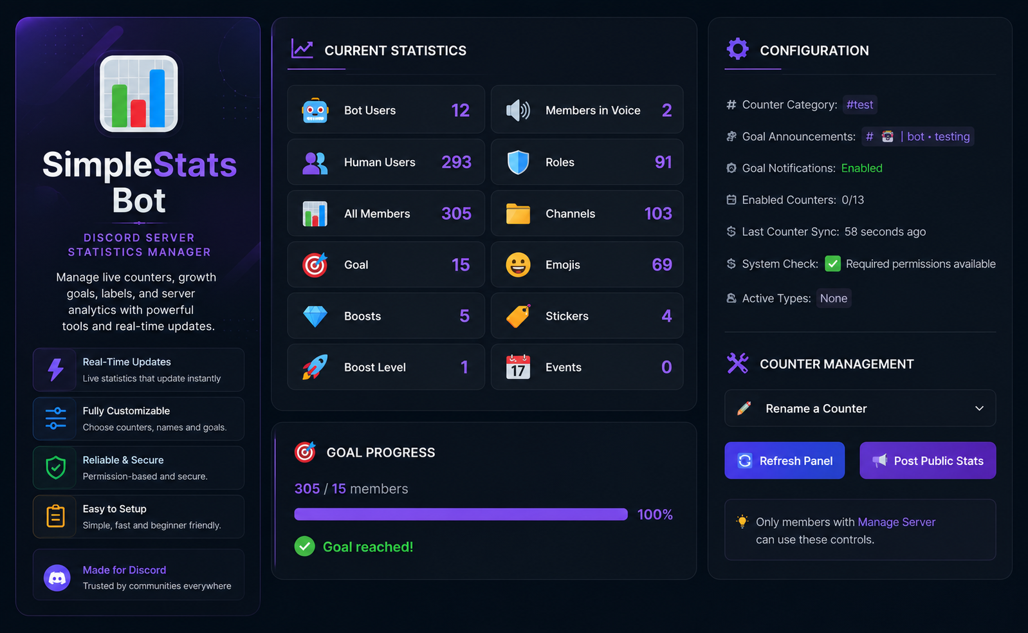Viewport: 1028px width, 633px height.
Task: Click the Human Users value 293
Action: click(x=456, y=162)
